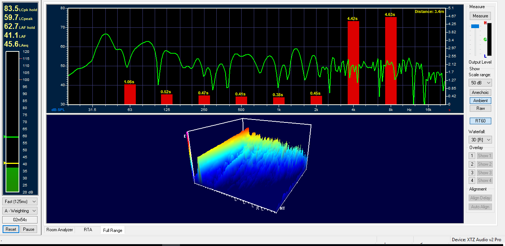The image size is (505, 246).
Task: Adjust the Output Level slider handle
Action: click(475, 26)
